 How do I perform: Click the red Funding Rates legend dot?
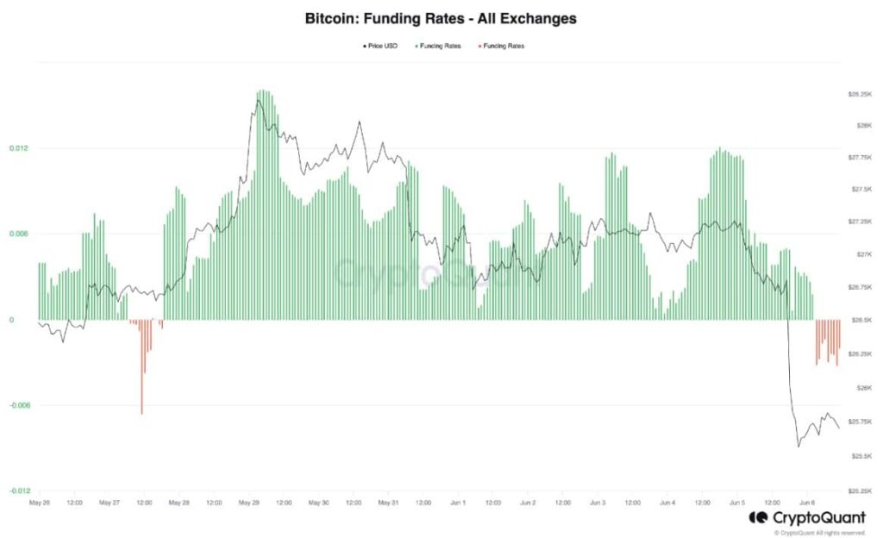479,46
